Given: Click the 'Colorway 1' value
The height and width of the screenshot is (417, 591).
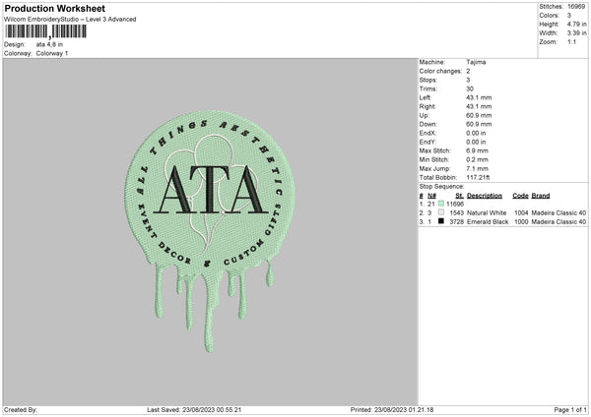Looking at the screenshot, I should coord(52,53).
